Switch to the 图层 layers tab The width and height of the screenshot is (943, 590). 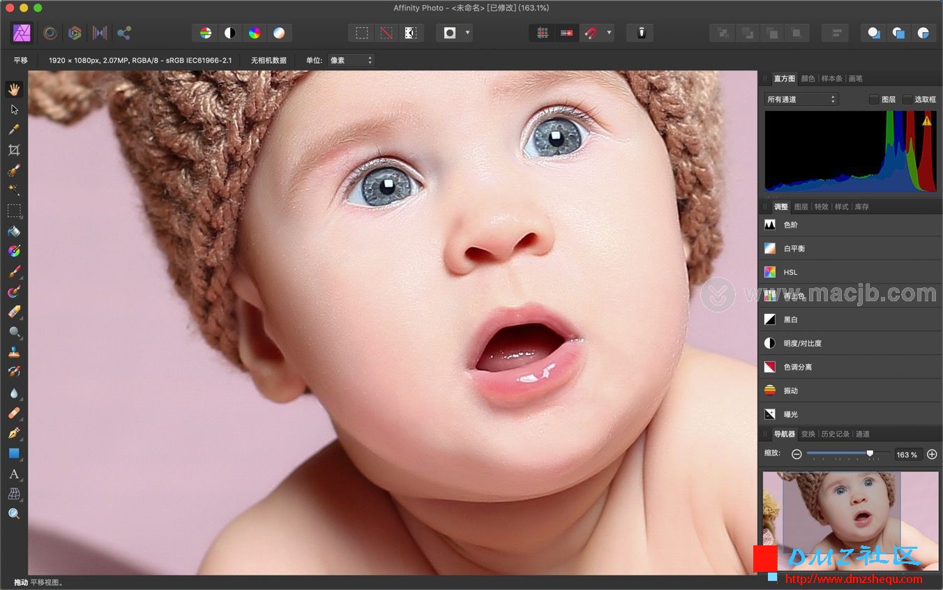click(801, 207)
